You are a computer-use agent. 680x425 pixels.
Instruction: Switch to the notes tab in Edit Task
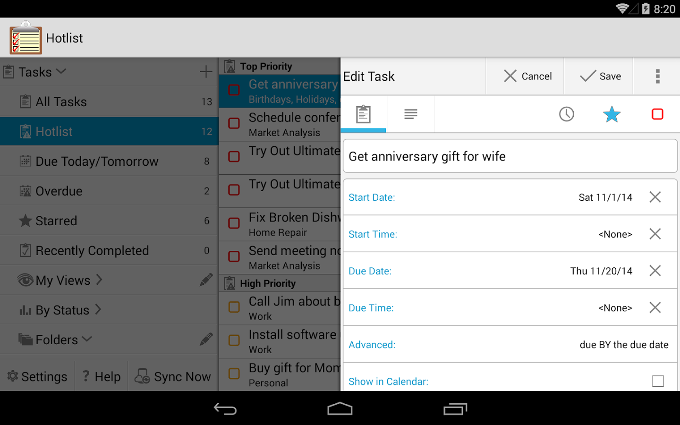point(411,114)
